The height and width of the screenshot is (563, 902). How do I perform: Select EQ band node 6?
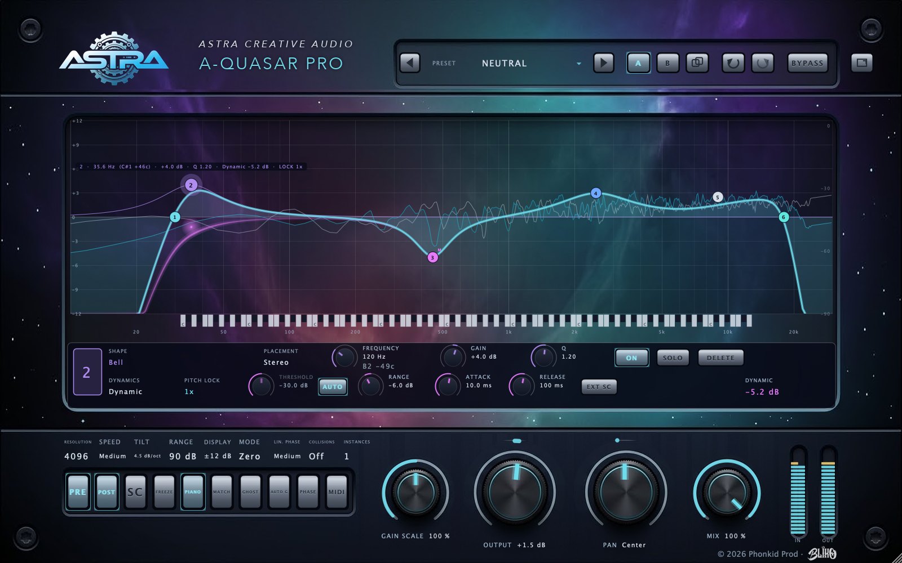(784, 217)
